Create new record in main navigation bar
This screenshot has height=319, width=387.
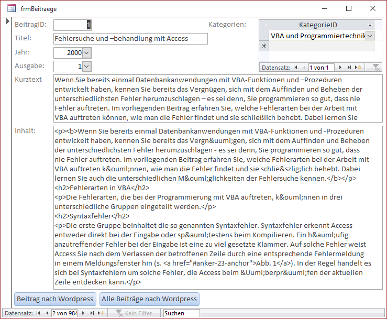click(101, 313)
